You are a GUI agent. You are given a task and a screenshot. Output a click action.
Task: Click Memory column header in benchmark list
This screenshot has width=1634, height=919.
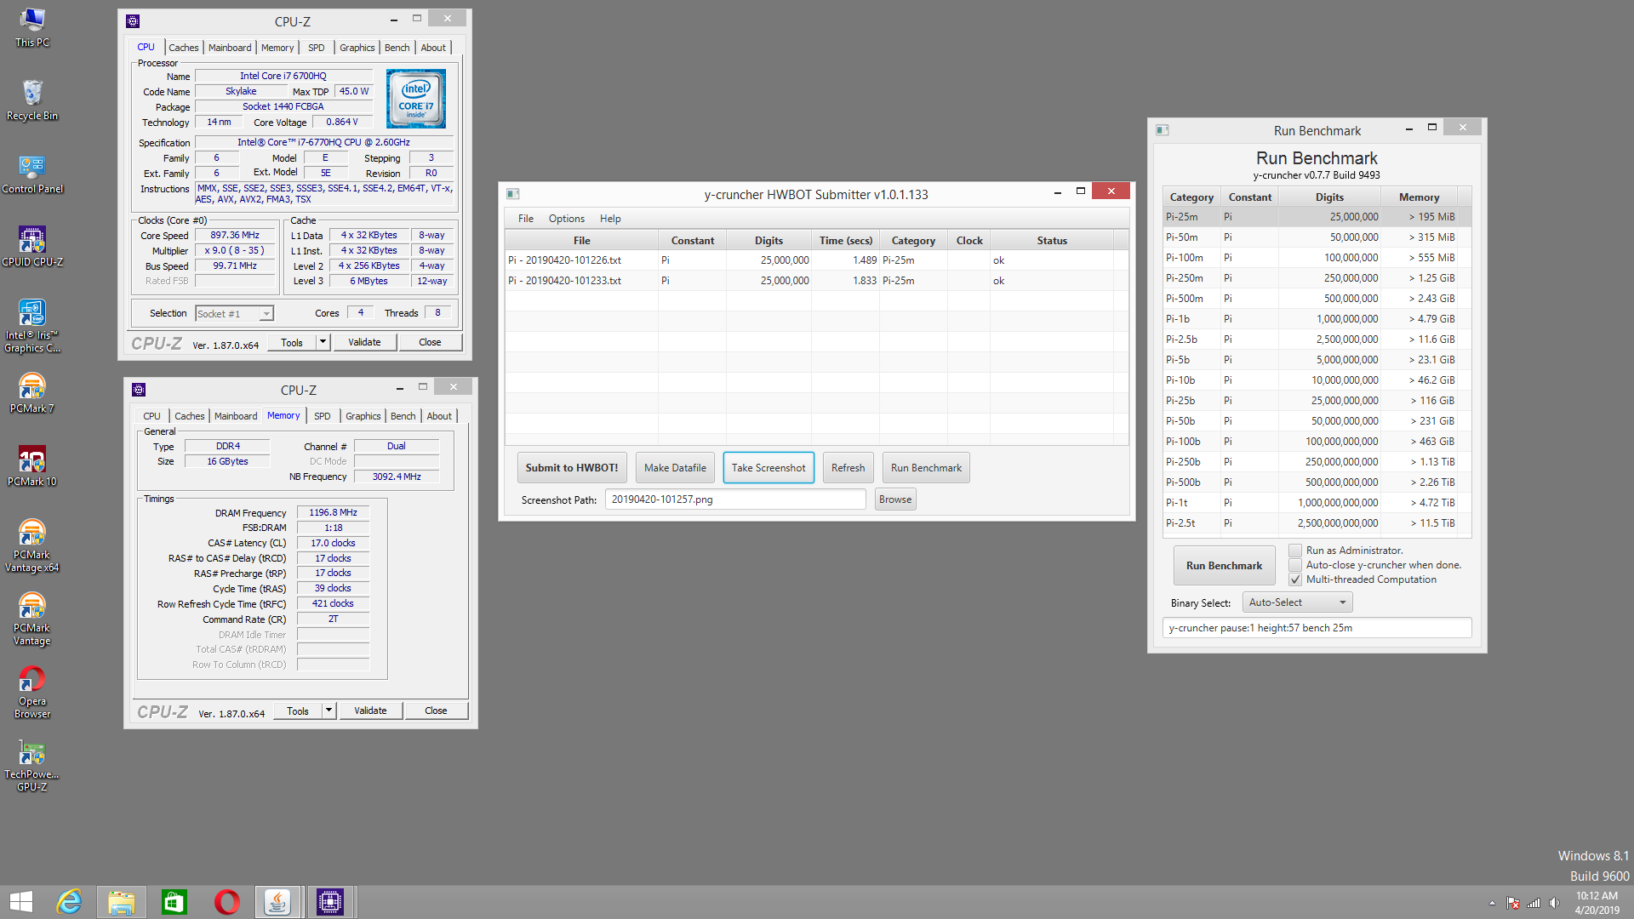pyautogui.click(x=1419, y=197)
